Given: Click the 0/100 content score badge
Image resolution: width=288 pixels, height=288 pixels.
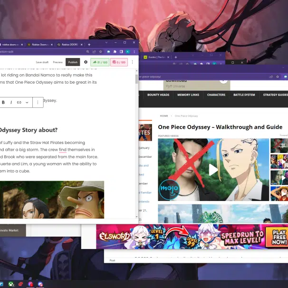Looking at the screenshot, I should click(x=119, y=62).
